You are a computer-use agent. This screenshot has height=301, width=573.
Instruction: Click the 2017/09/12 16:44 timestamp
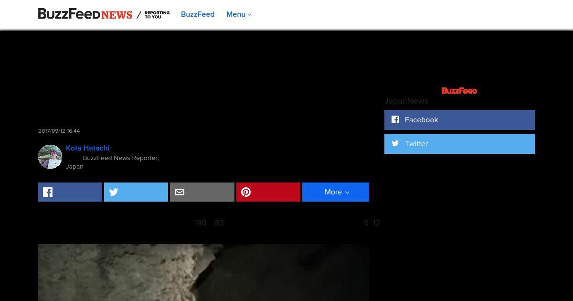click(59, 131)
